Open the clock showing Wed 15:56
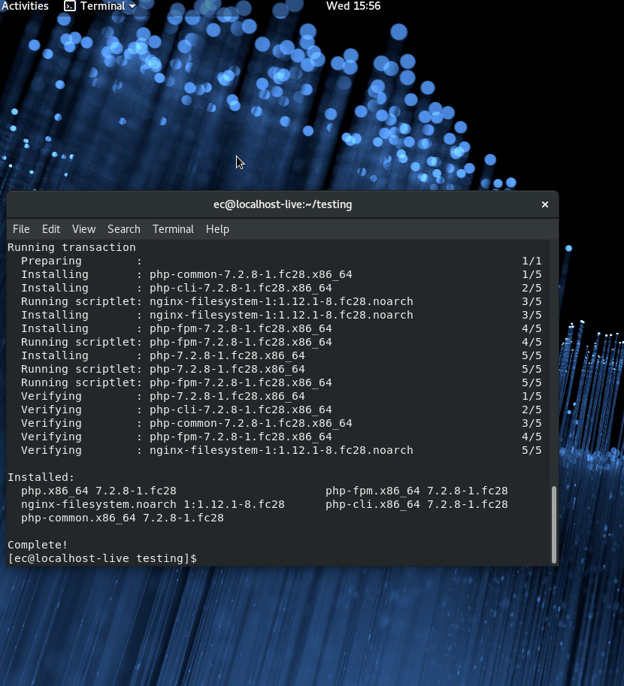This screenshot has height=686, width=624. [x=353, y=6]
